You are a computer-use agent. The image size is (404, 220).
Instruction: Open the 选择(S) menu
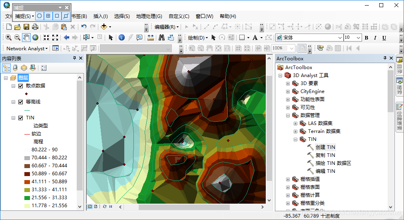coord(122,16)
